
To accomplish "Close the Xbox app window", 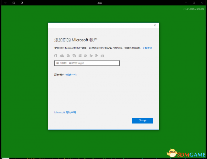I will (x=202, y=3).
